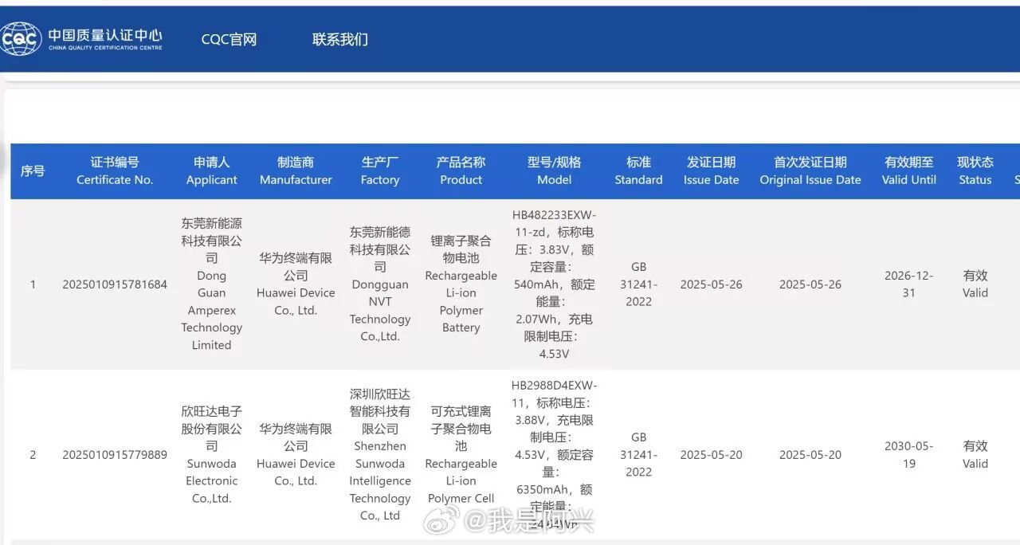This screenshot has width=1020, height=545.
Task: Open the CQC官网 menu link
Action: tap(229, 39)
